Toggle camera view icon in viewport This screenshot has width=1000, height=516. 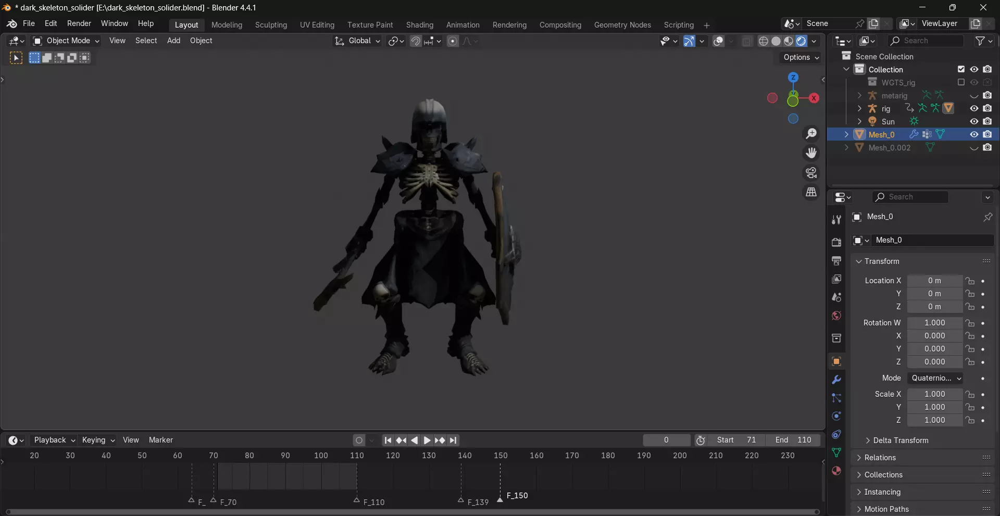point(811,173)
